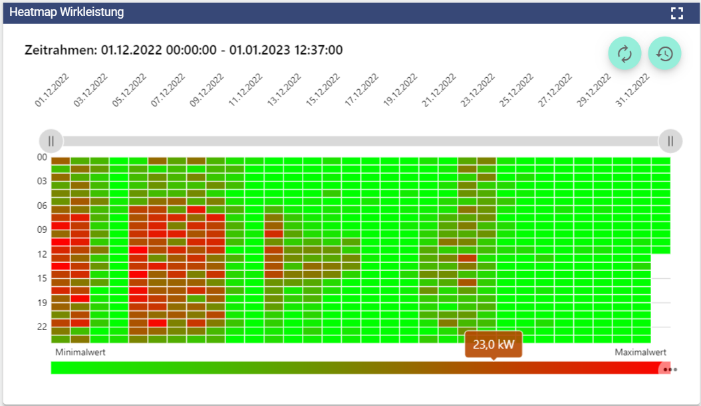Expand the heatmap widget to fullscreen
701x406 pixels.
pos(677,13)
